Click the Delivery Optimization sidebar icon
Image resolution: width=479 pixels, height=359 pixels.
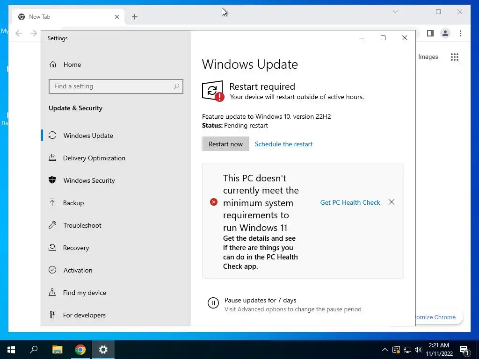pyautogui.click(x=52, y=158)
